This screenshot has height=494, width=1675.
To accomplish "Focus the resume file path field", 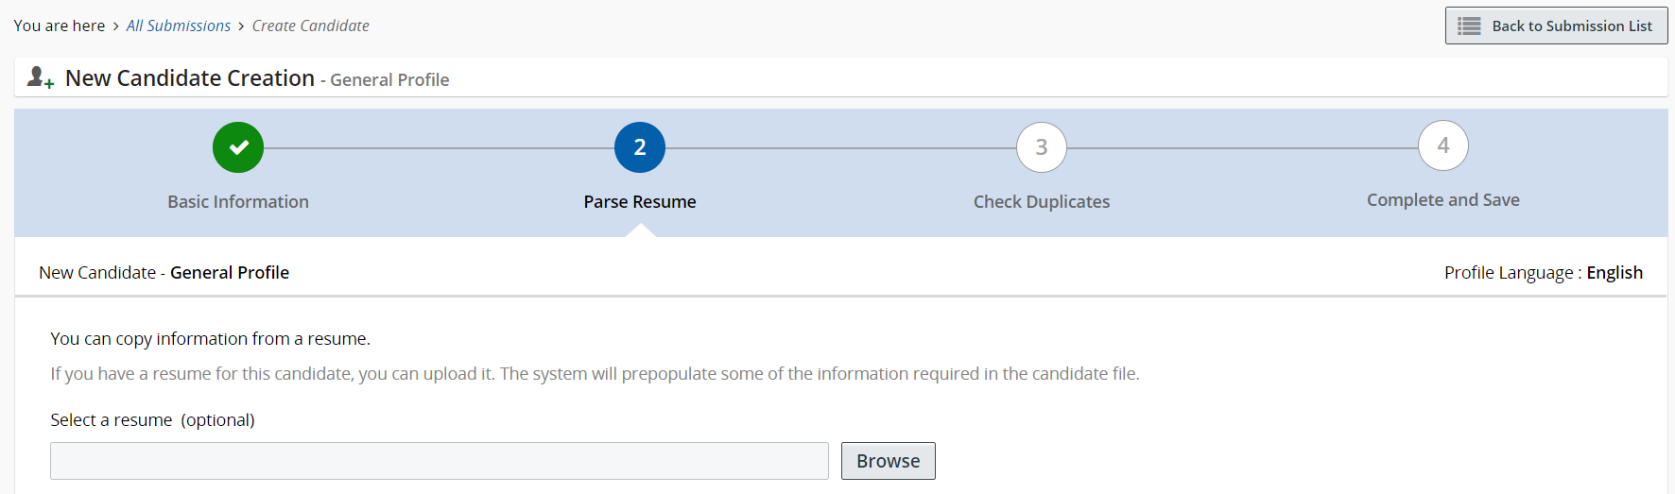I will click(440, 461).
